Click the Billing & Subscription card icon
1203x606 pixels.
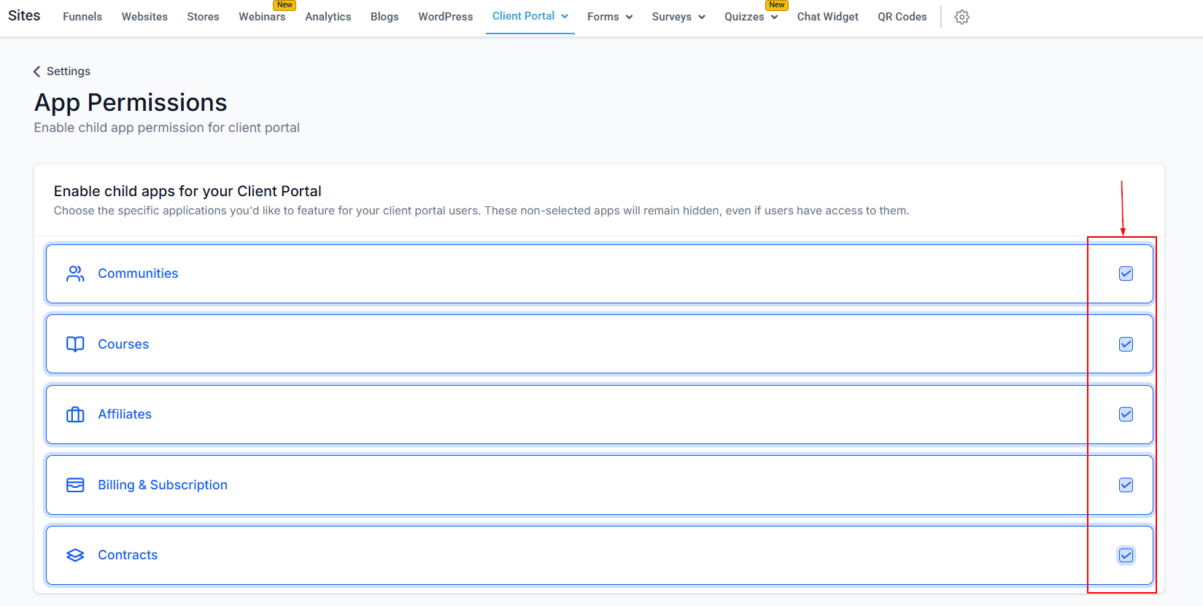click(x=75, y=485)
